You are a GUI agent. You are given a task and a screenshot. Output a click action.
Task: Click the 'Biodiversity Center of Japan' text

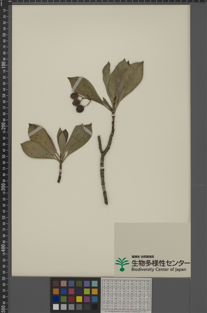(x=159, y=270)
